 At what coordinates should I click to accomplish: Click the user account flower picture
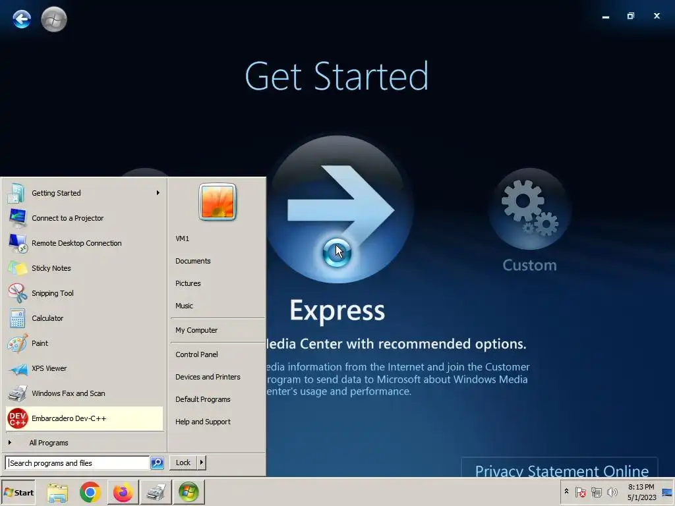click(x=218, y=202)
